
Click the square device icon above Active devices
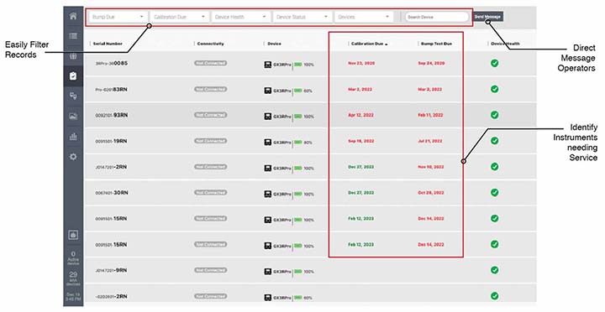tap(73, 235)
